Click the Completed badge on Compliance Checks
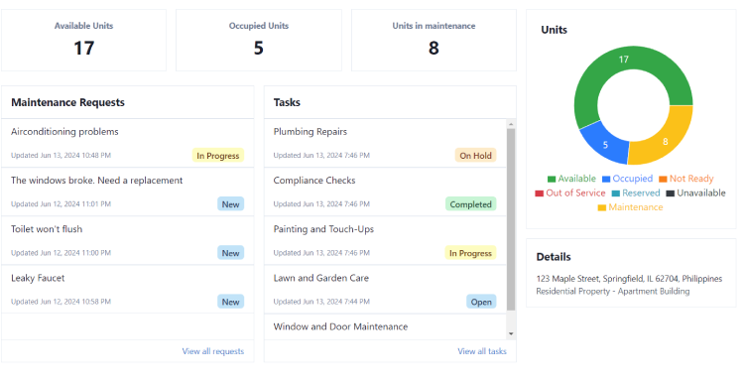This screenshot has width=744, height=382. tap(470, 204)
